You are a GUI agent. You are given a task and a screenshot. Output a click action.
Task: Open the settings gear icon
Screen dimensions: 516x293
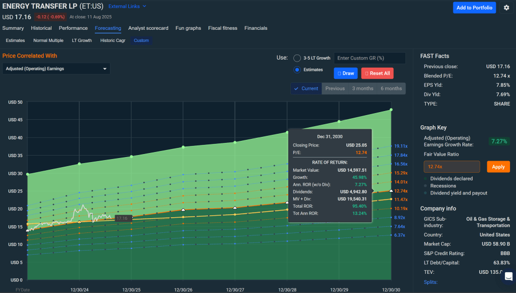(506, 8)
